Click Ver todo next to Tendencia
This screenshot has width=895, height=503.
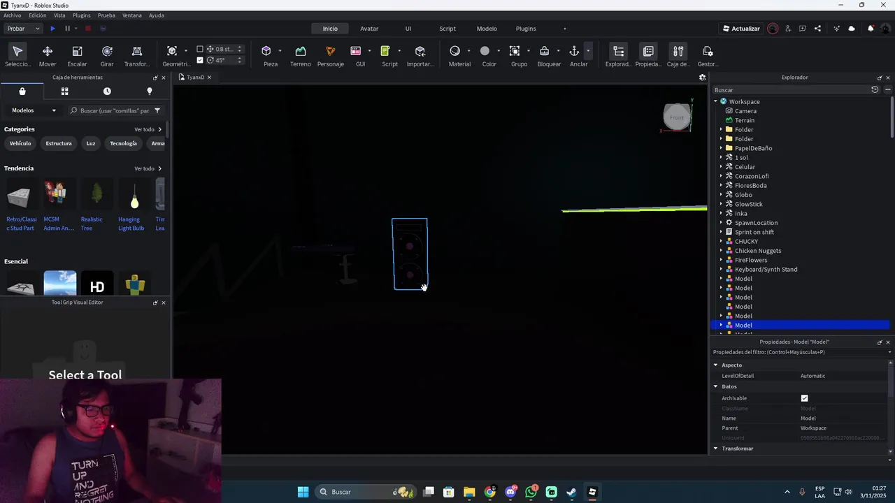pyautogui.click(x=148, y=168)
